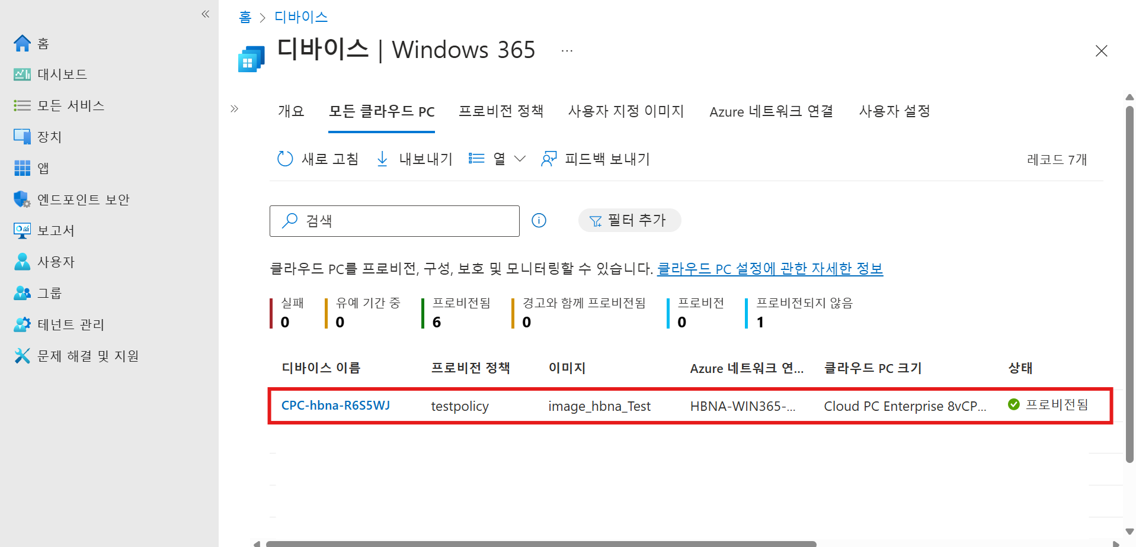The height and width of the screenshot is (547, 1136).
Task: Open 클라우드 PC 설정에 관한 자세한 정보 link
Action: (770, 269)
